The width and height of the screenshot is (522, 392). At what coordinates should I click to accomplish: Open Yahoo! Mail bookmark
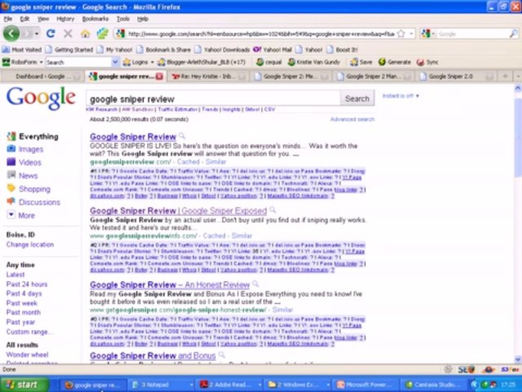[x=272, y=50]
